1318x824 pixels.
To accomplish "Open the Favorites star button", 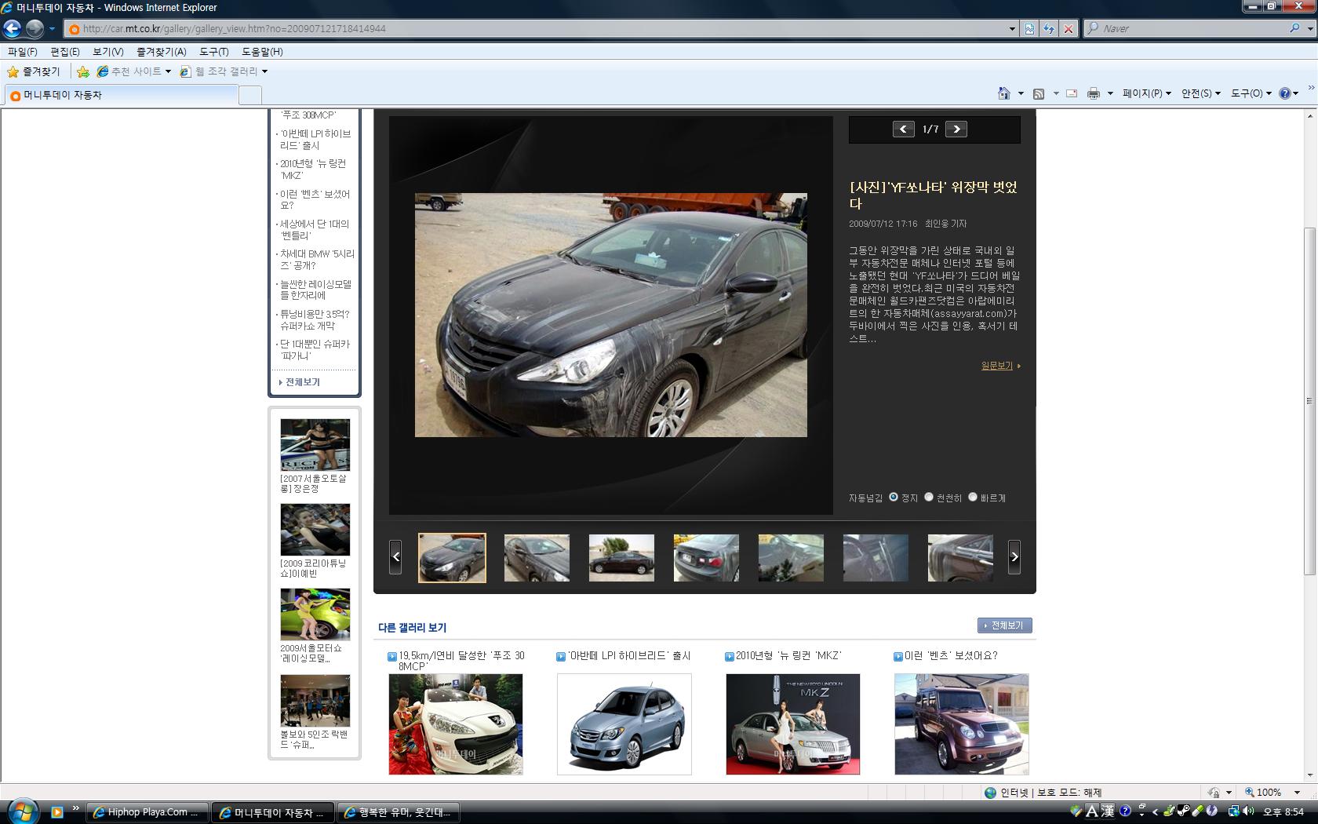I will [x=34, y=71].
